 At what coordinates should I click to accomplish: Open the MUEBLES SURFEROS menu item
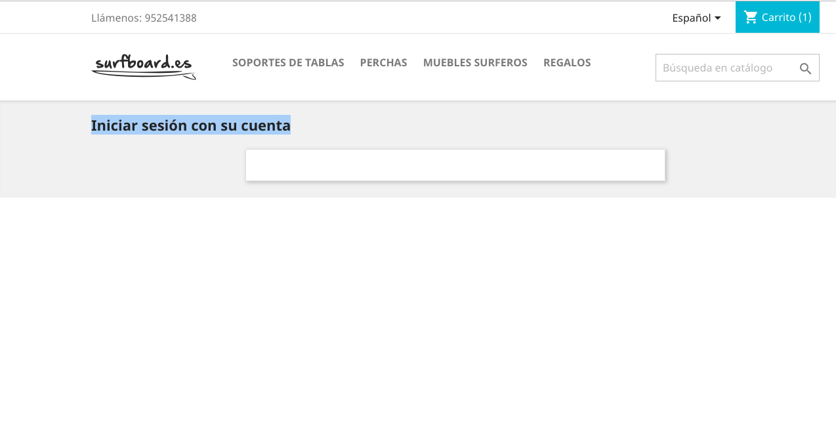tap(475, 62)
